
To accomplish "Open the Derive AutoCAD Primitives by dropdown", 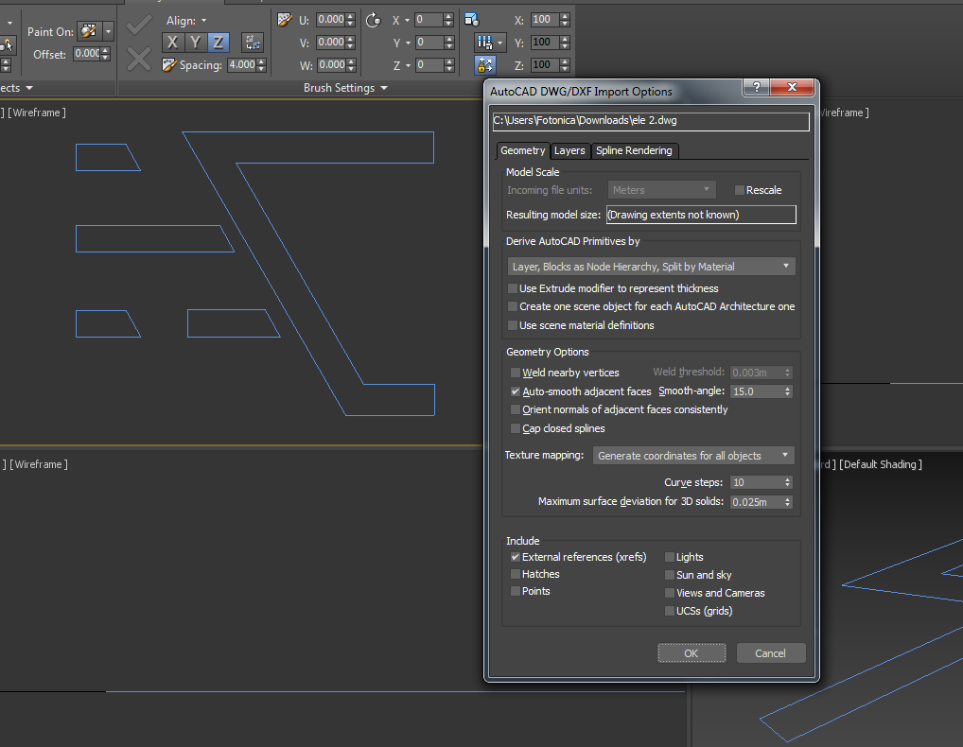I will tap(651, 266).
